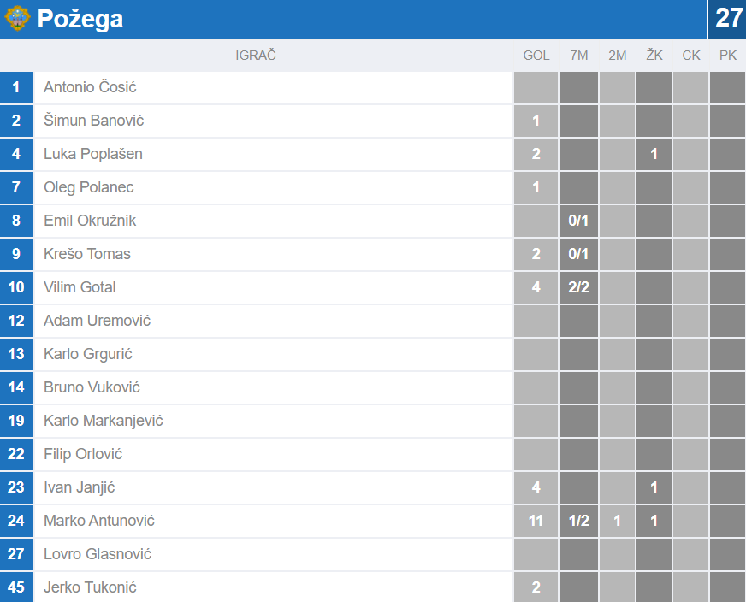The height and width of the screenshot is (602, 746).
Task: Click the PK column header
Action: click(x=728, y=56)
